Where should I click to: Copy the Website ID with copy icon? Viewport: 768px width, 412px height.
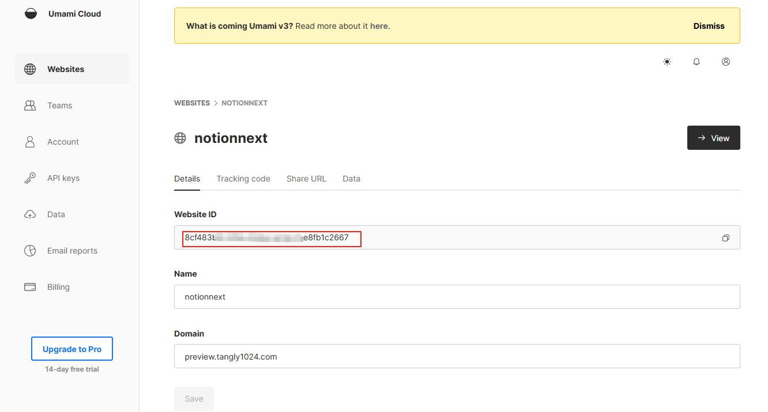tap(726, 238)
